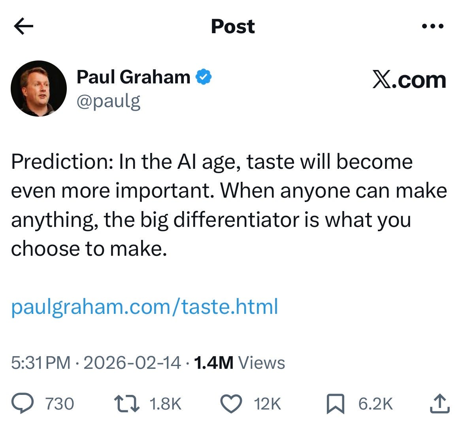Like the post with the heart icon

point(231,404)
